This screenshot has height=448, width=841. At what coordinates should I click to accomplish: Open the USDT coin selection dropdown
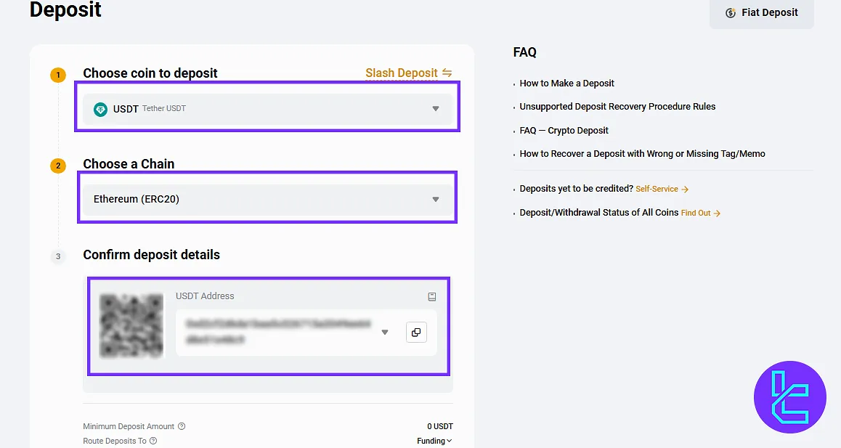pyautogui.click(x=267, y=109)
